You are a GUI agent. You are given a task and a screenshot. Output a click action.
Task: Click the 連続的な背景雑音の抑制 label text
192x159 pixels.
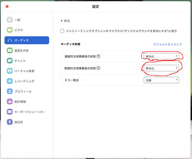[x=80, y=57]
